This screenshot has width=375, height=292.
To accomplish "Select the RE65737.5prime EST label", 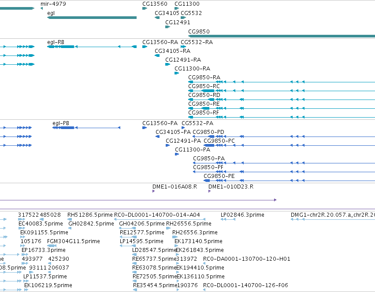I will tap(154, 259).
